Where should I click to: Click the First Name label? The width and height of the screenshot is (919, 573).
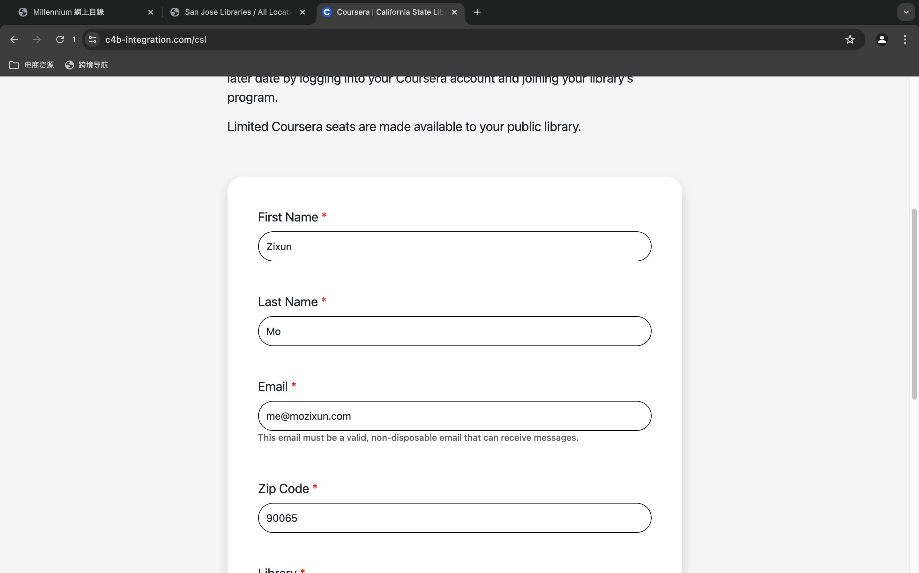[288, 217]
